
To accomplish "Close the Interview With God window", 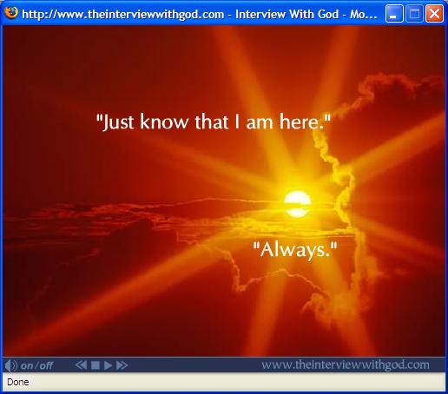I will coord(434,14).
